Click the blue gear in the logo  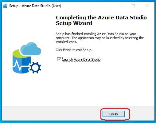click(x=35, y=68)
